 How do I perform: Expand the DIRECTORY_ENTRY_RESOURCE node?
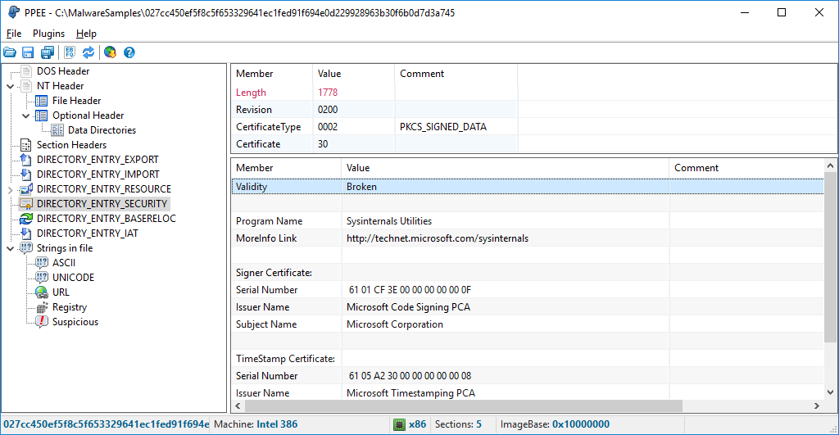pyautogui.click(x=10, y=189)
